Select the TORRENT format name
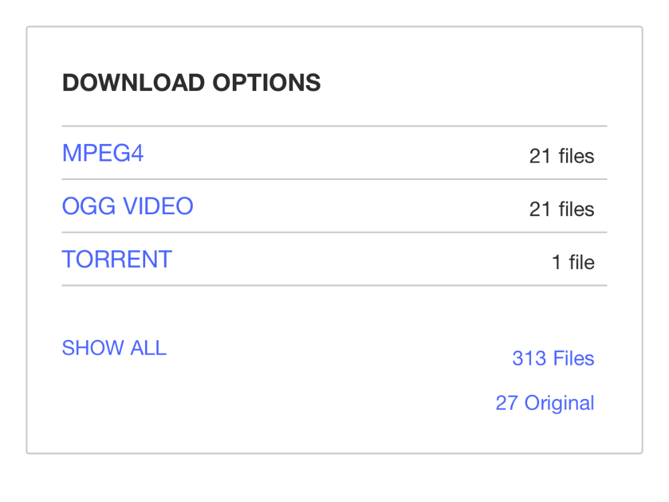 [116, 259]
